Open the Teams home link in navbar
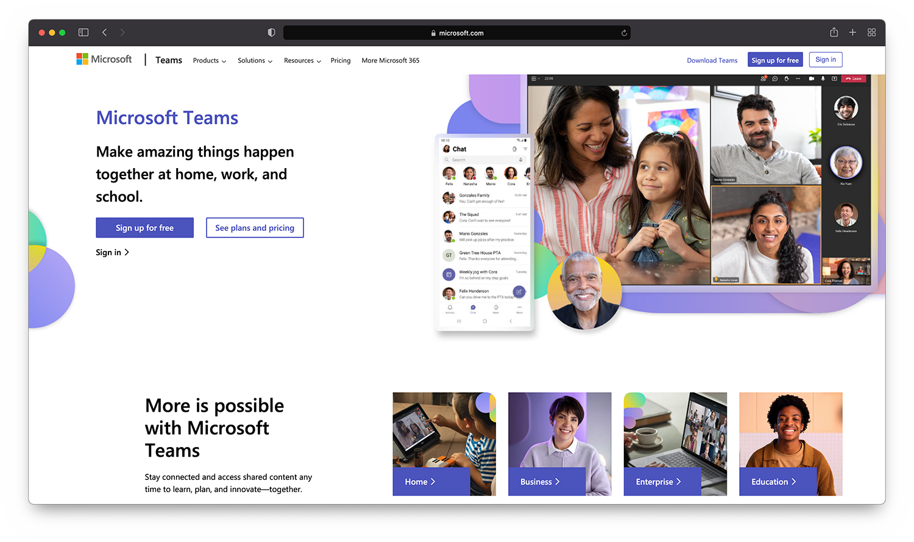 [x=169, y=60]
